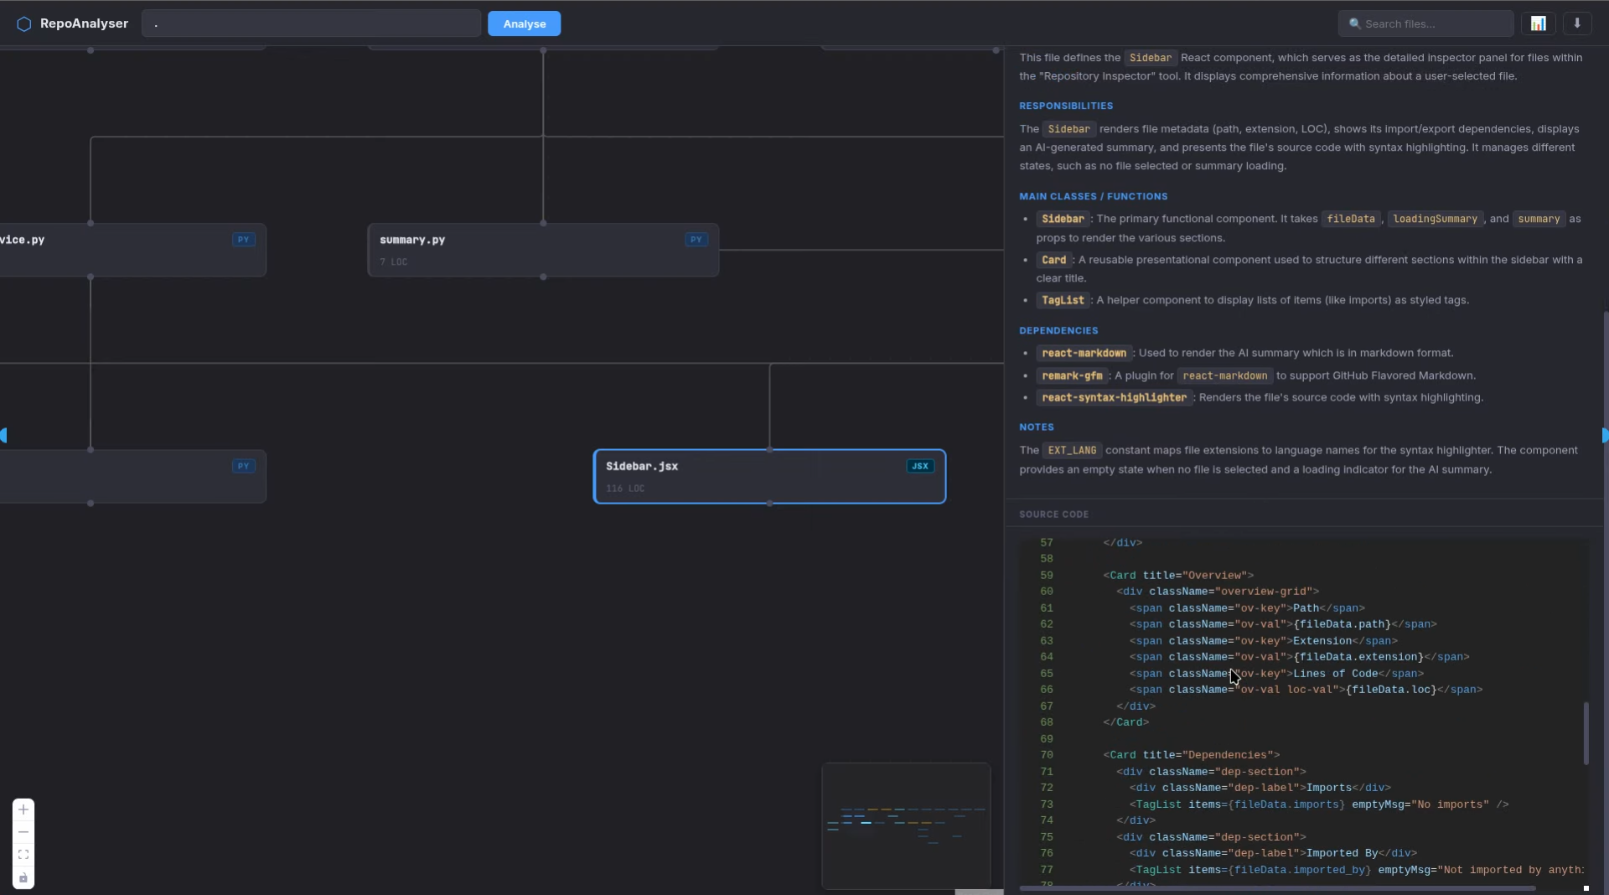Viewport: 1609px width, 895px height.
Task: Click the MAIN CLASSES / FUNCTIONS heading
Action: click(1093, 196)
